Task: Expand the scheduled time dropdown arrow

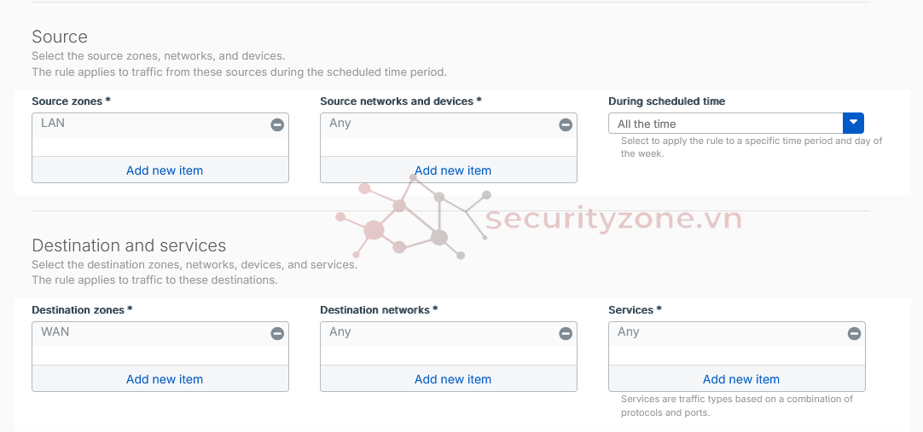Action: (x=854, y=124)
